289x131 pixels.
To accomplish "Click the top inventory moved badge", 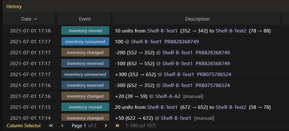I will tap(85, 31).
